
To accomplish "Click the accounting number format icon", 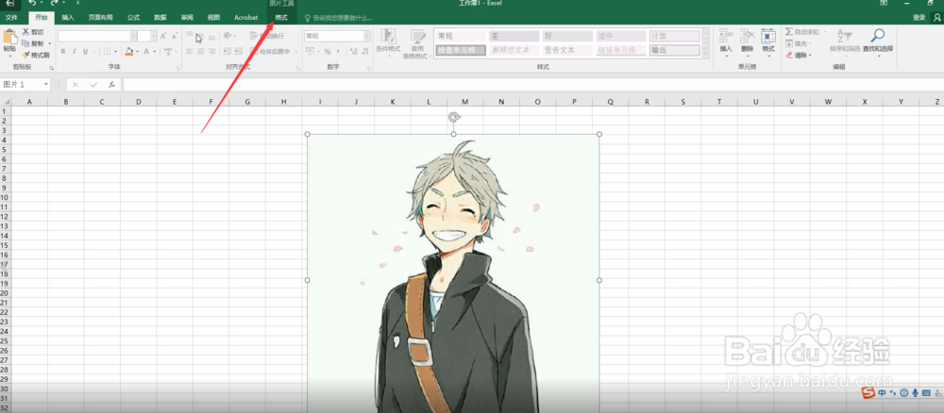I will pos(310,52).
